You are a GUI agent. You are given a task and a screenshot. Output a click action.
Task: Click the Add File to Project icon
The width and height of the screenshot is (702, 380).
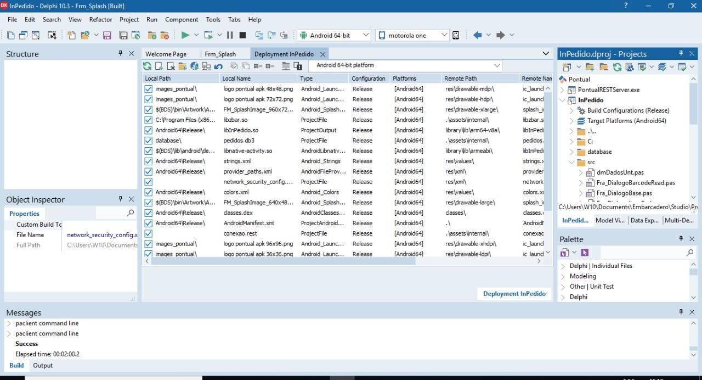click(x=152, y=35)
